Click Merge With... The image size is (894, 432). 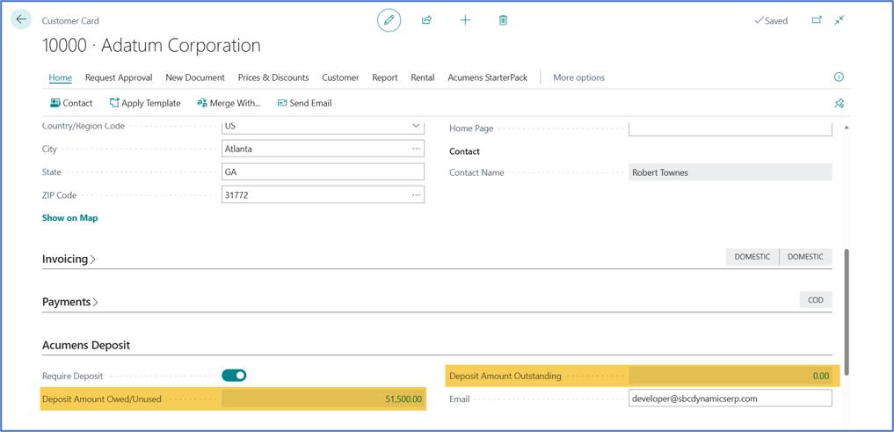click(229, 103)
